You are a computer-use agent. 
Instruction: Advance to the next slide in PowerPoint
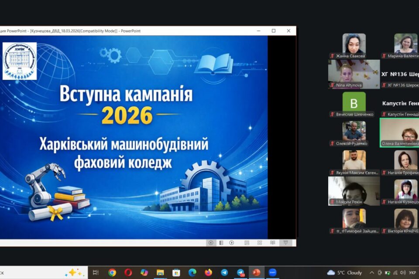point(232,243)
